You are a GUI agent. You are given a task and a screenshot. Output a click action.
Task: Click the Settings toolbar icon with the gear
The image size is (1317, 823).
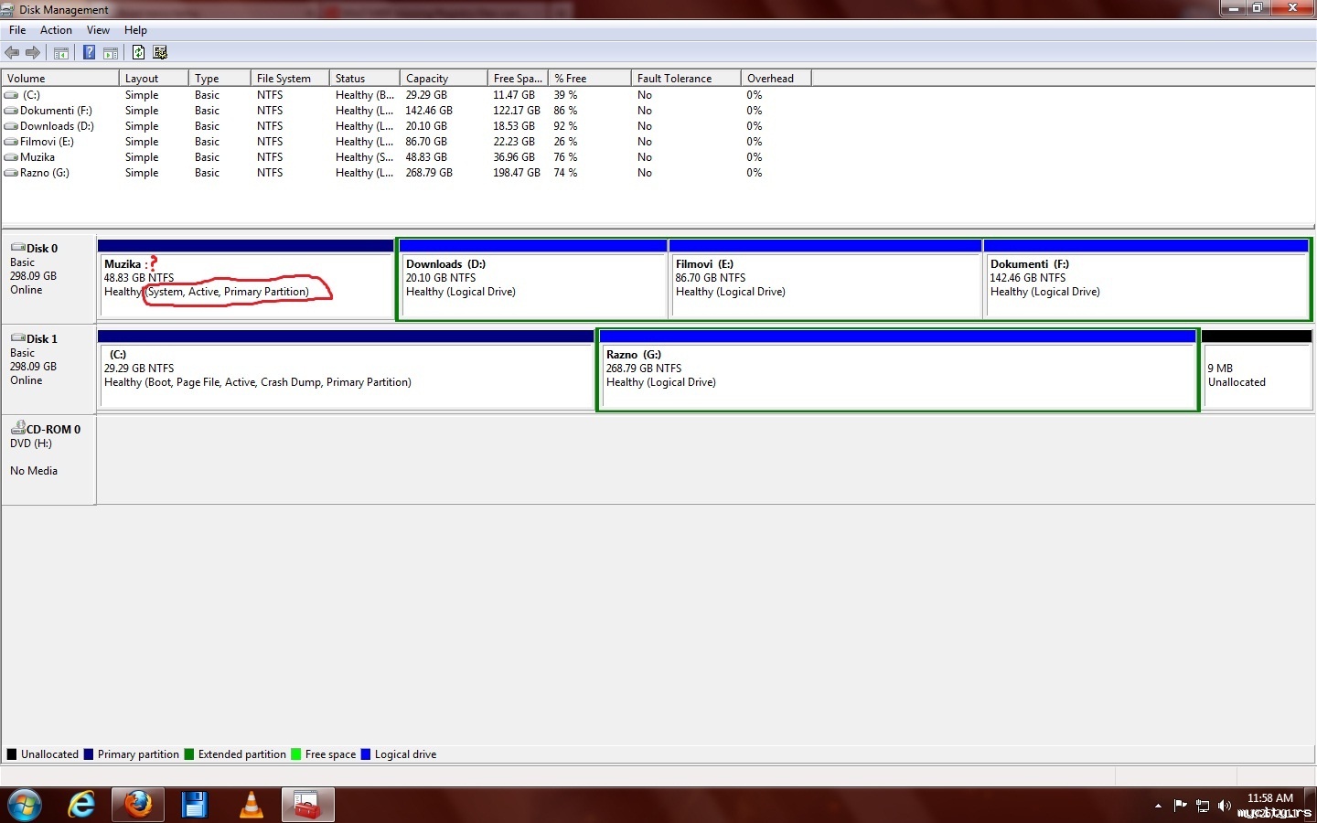[160, 53]
